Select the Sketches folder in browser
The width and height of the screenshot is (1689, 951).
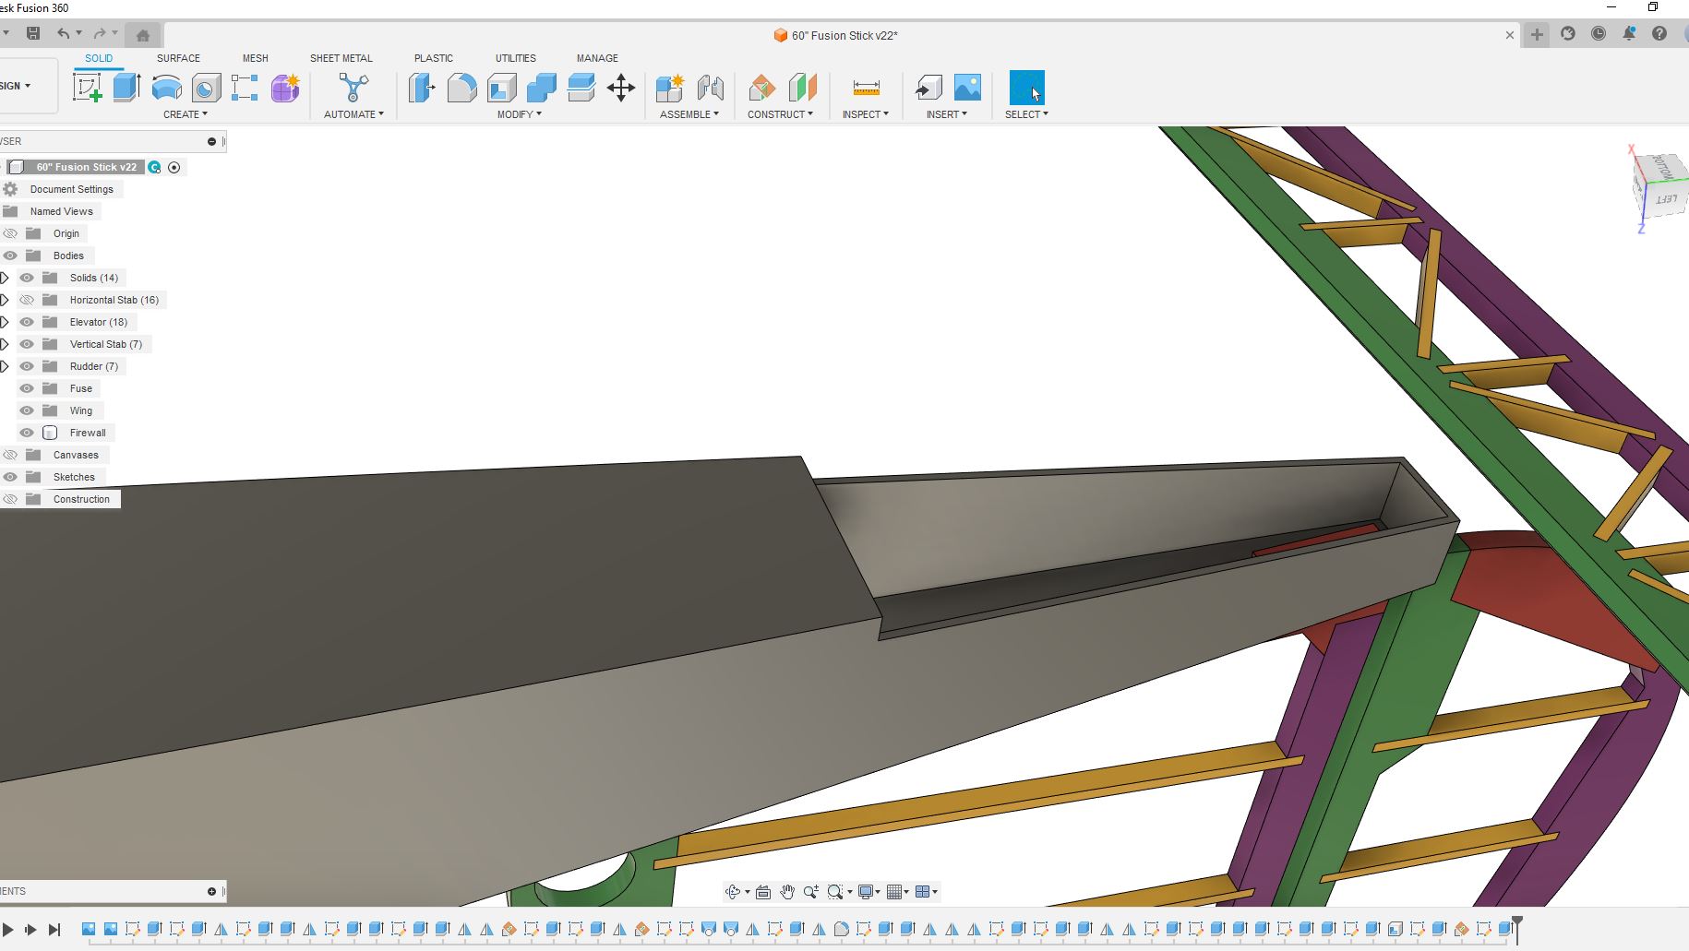(74, 477)
